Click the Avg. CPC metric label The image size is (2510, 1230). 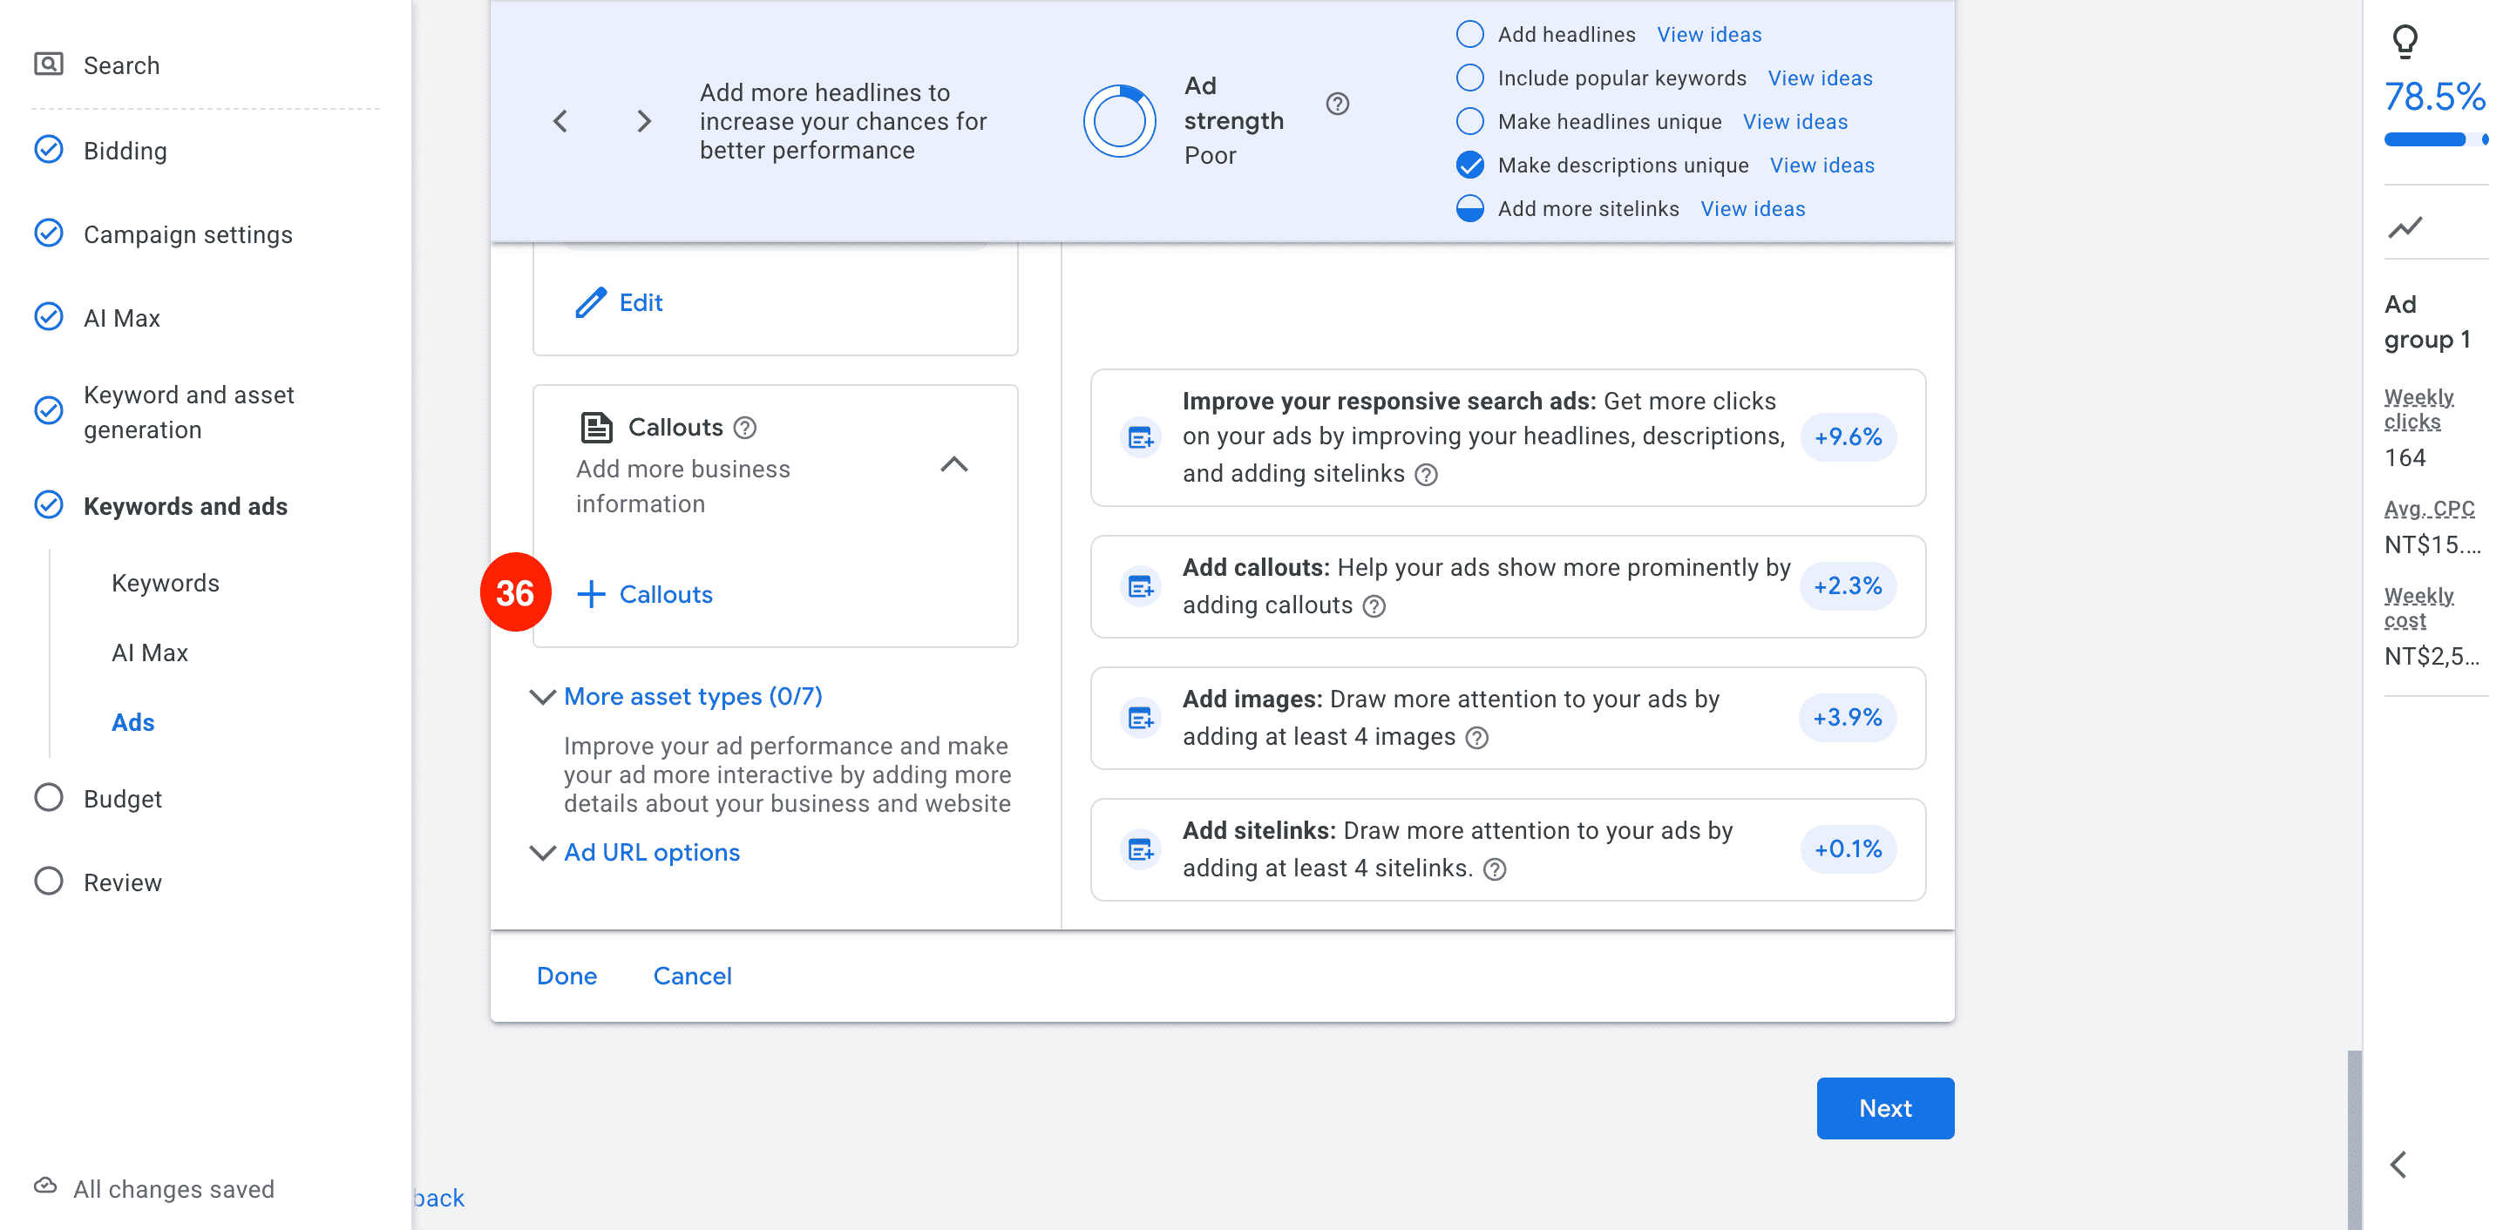pos(2429,509)
